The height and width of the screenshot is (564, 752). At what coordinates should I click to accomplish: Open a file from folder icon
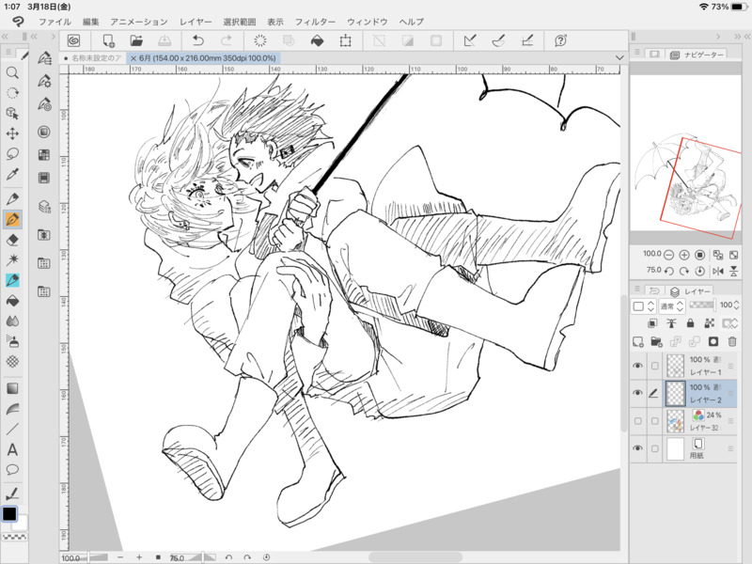point(136,40)
